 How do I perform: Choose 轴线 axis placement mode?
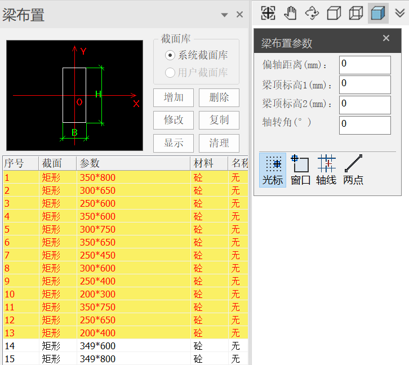(x=326, y=170)
